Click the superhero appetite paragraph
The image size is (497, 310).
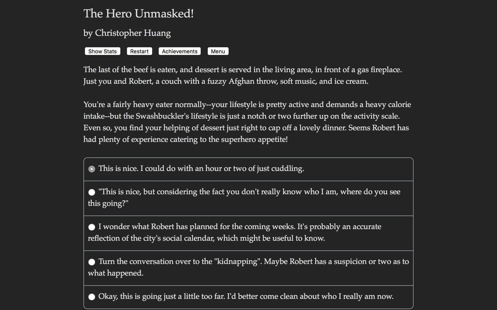[x=247, y=122]
